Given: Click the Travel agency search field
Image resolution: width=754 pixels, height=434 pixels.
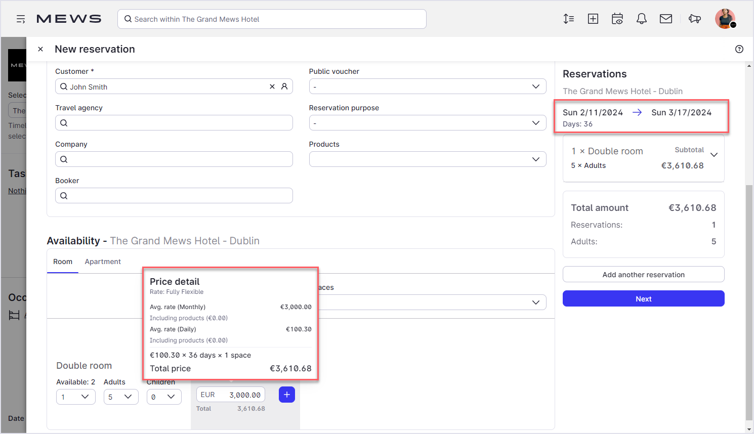Looking at the screenshot, I should (174, 123).
